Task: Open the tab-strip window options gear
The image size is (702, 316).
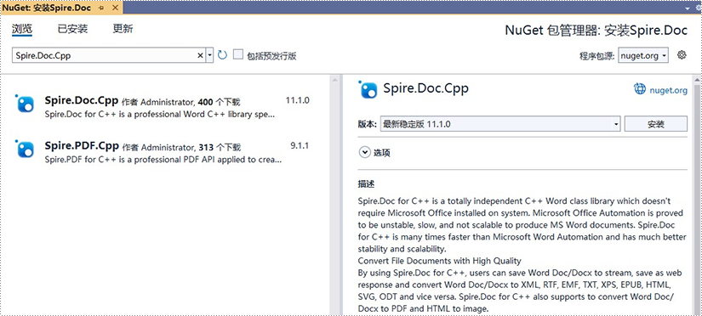Action: click(x=699, y=8)
